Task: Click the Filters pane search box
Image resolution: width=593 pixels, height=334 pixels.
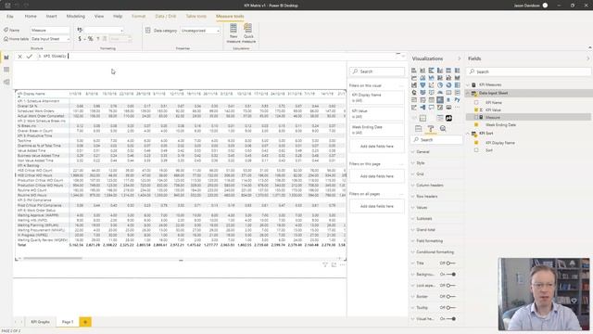Action: pos(377,71)
